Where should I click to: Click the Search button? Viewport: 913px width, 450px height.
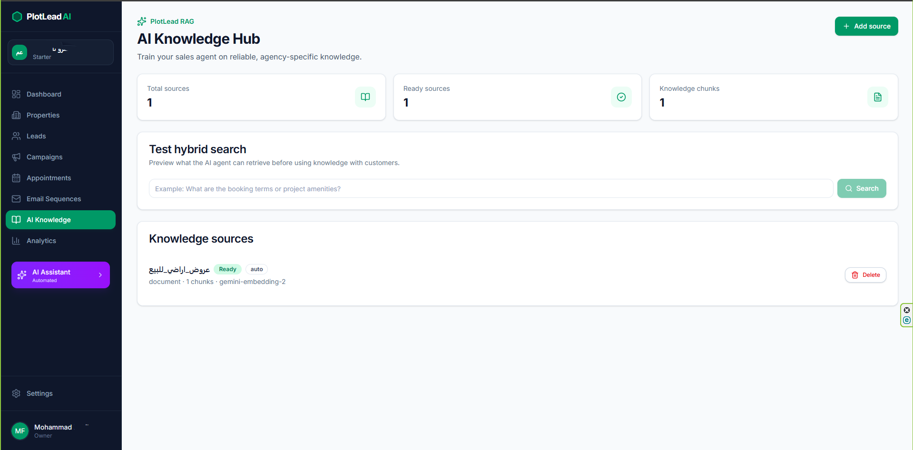coord(862,188)
